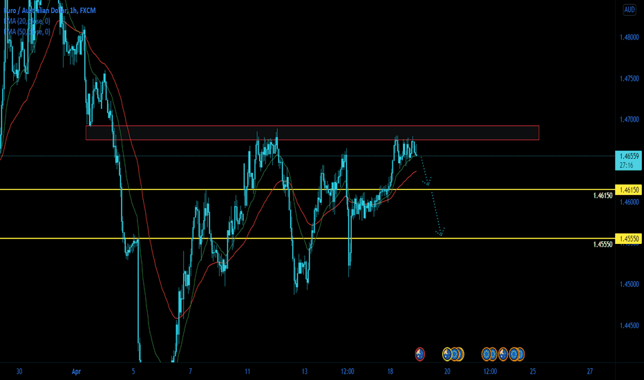Open EU event icon overlapping yellow-ringed Australian icon
644x380 pixels.
point(455,354)
